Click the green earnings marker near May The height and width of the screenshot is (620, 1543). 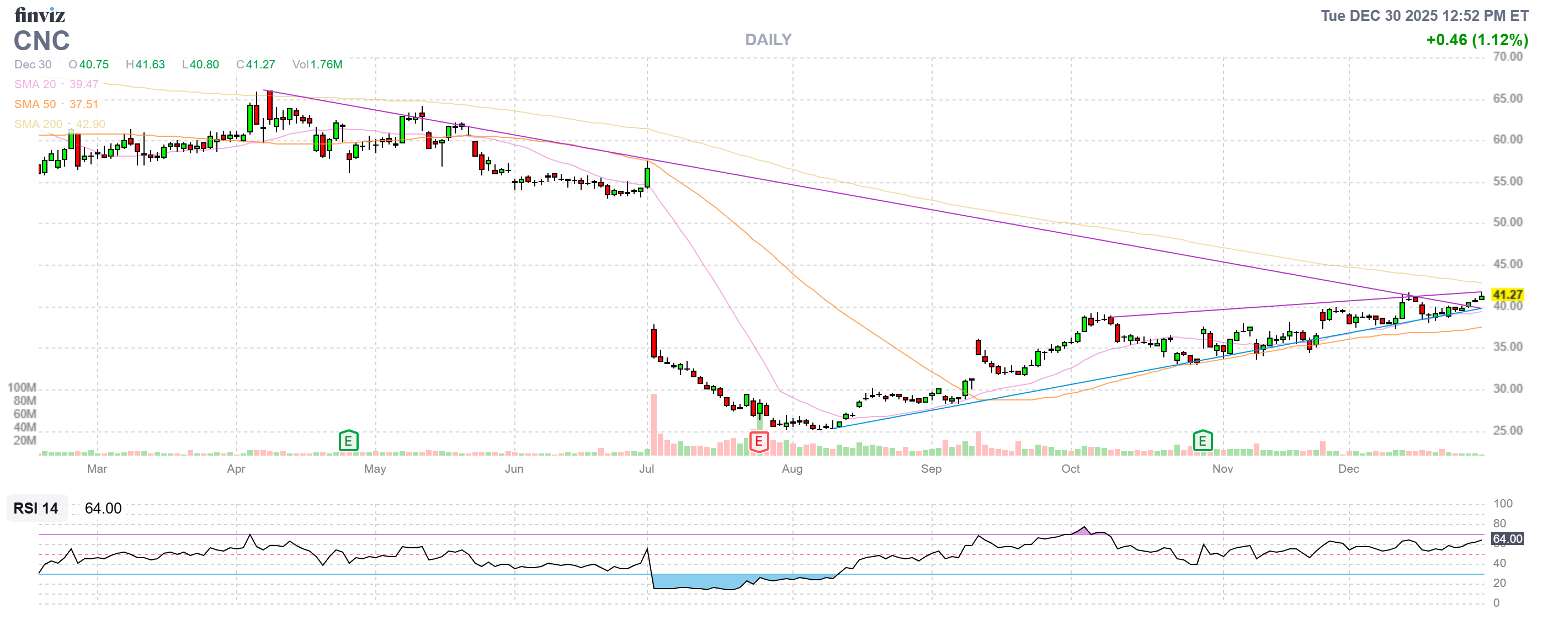348,441
